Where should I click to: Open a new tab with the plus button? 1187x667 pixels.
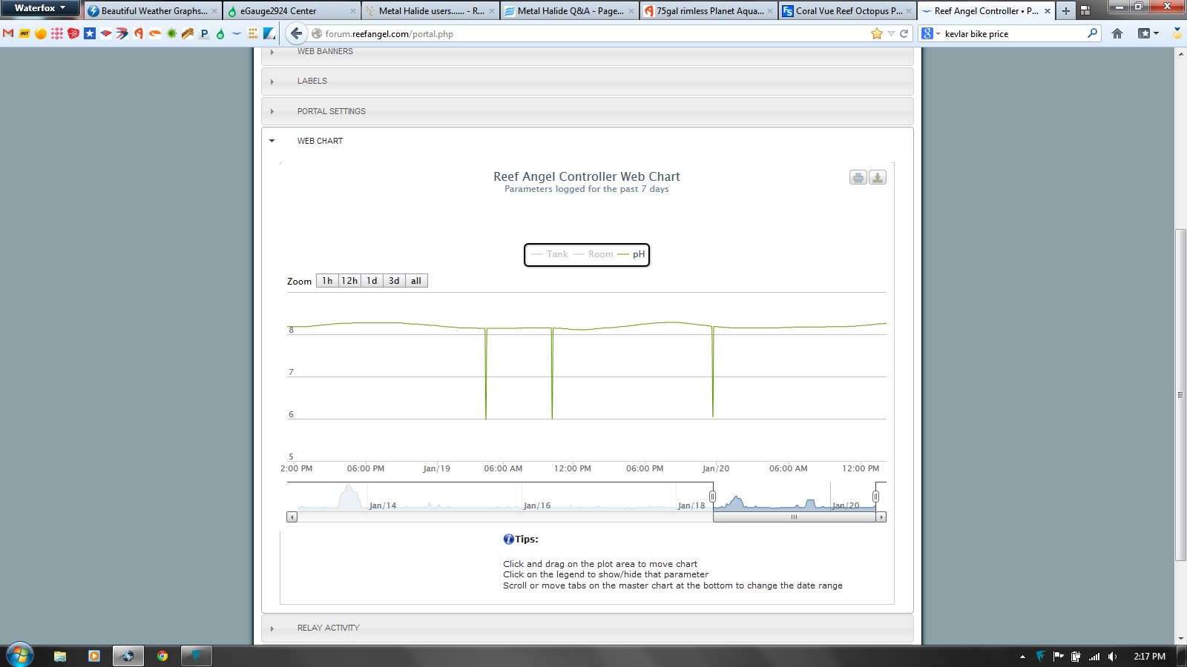[x=1066, y=10]
